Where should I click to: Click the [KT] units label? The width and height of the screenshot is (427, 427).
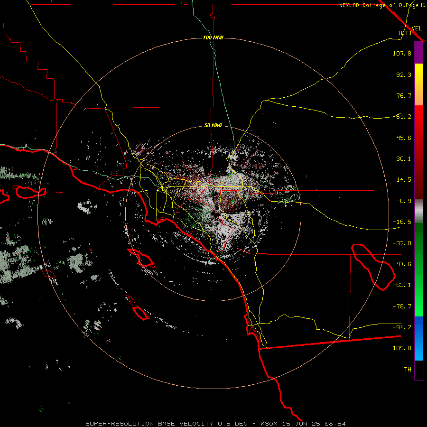(x=405, y=33)
